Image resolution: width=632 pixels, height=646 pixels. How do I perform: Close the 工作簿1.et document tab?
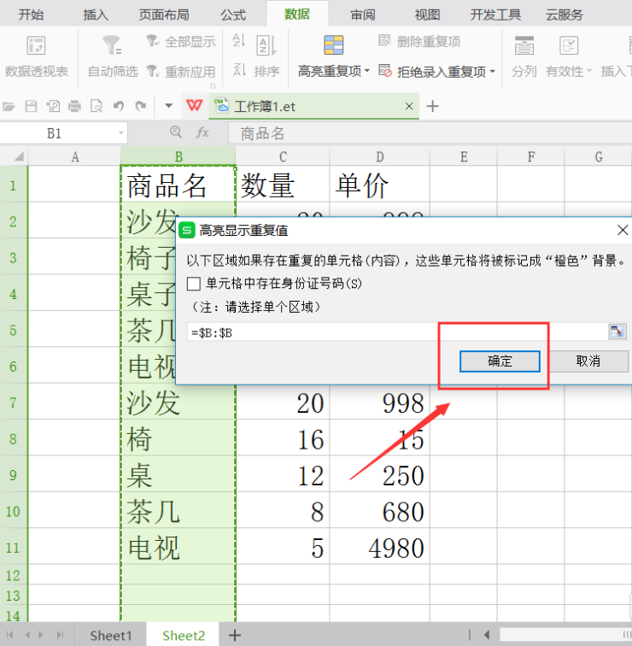pos(409,106)
